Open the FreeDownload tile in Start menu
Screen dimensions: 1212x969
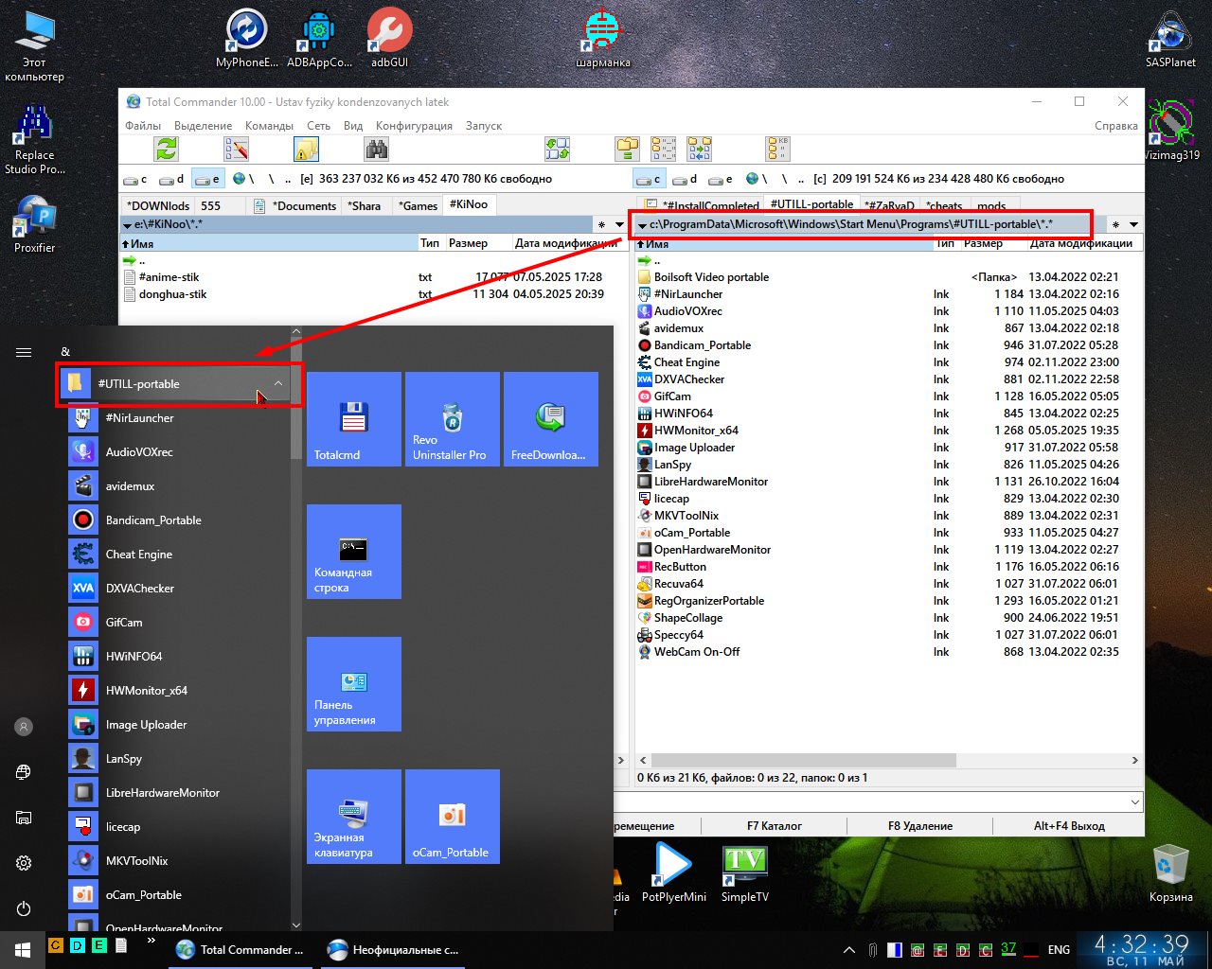(x=551, y=419)
